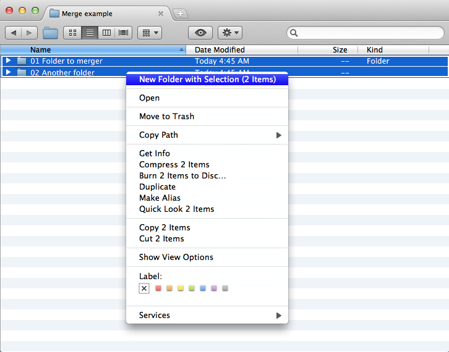The image size is (449, 352).
Task: Choose Get Info
Action: coord(207,153)
